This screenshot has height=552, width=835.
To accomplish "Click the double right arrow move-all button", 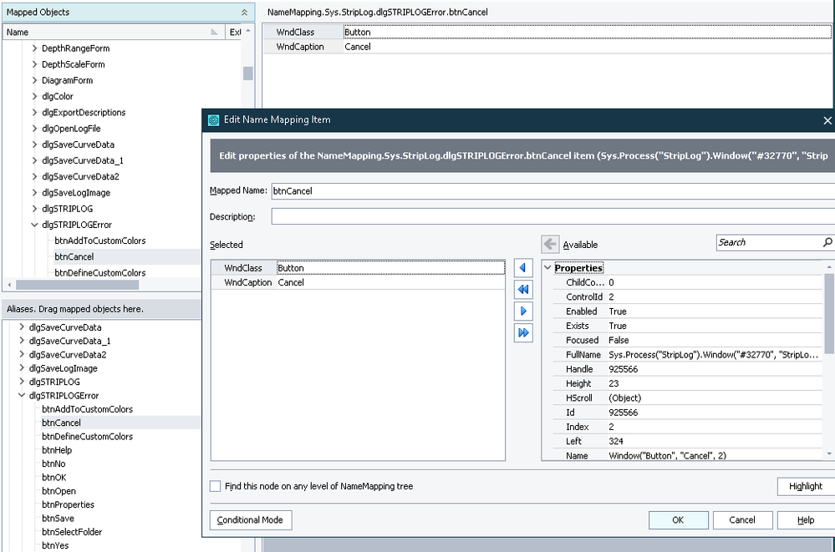I will pyautogui.click(x=523, y=332).
